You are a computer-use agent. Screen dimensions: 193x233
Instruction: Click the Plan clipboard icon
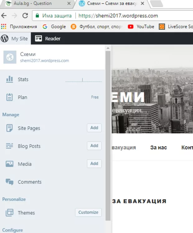click(x=10, y=97)
